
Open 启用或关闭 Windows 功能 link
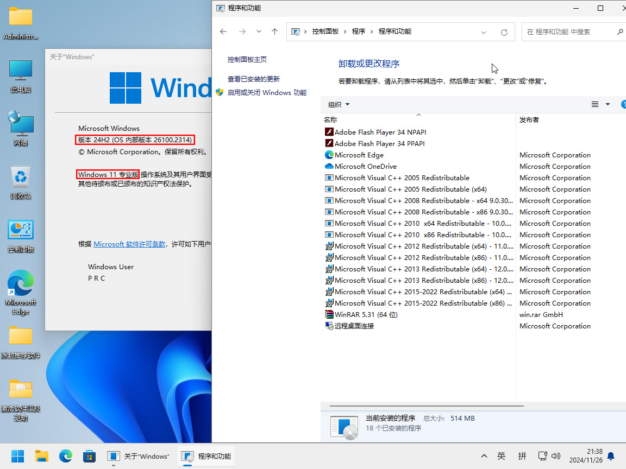coord(267,92)
